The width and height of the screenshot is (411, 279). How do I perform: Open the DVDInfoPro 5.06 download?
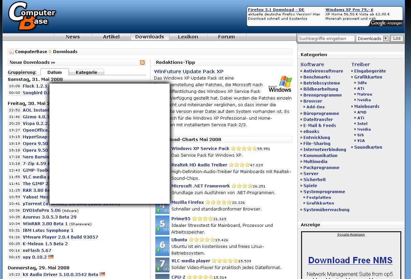tap(42, 211)
